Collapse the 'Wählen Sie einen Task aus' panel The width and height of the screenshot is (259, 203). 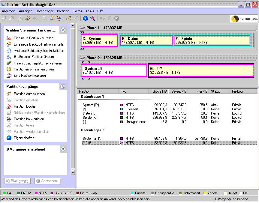tap(63, 30)
